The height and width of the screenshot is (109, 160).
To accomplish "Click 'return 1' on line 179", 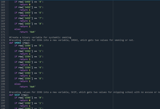I will click(25, 54).
